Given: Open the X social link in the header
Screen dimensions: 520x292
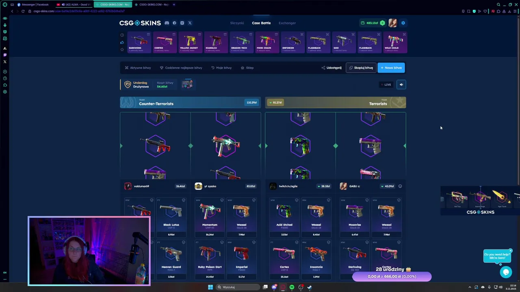Looking at the screenshot, I should pyautogui.click(x=190, y=23).
